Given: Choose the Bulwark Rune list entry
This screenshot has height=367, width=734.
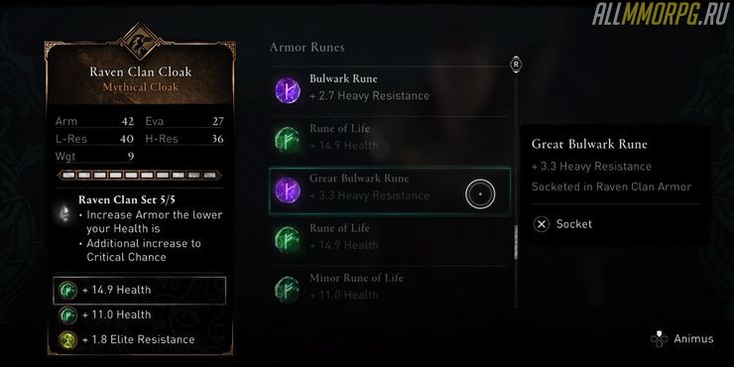Looking at the screenshot, I should (390, 91).
